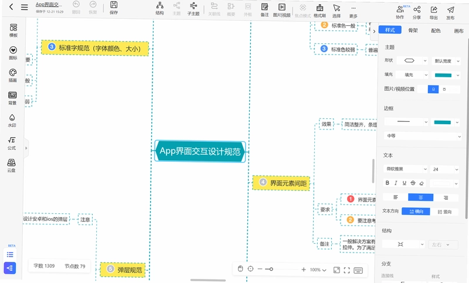Open the 水印 watermark panel
The height and width of the screenshot is (283, 469).
click(12, 121)
